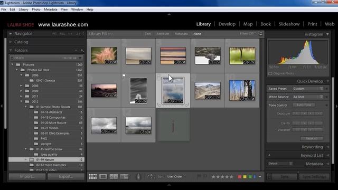Expand the Navigator panel
The image size is (338, 190).
point(11,34)
